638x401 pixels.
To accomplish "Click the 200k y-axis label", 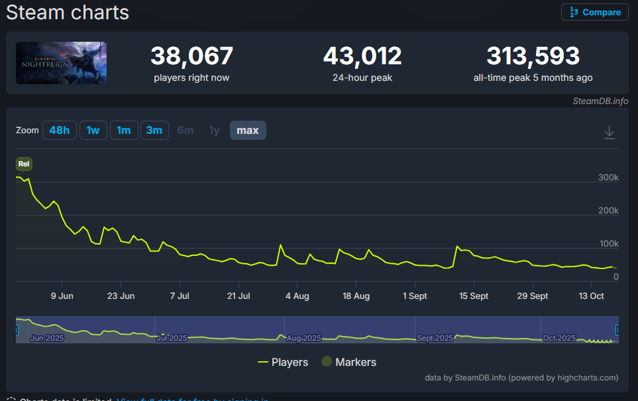I will [x=608, y=210].
